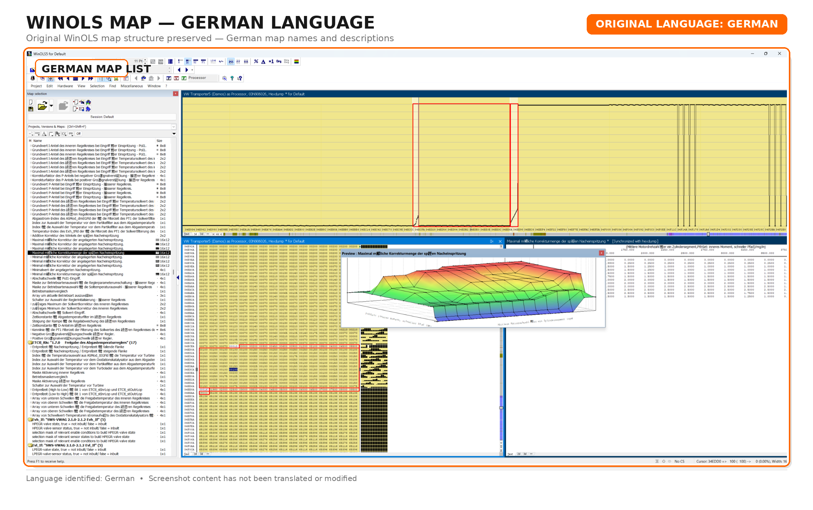Viewport: 813px width, 510px height.
Task: Collapse the Evh_If folder
Action: tap(30, 420)
